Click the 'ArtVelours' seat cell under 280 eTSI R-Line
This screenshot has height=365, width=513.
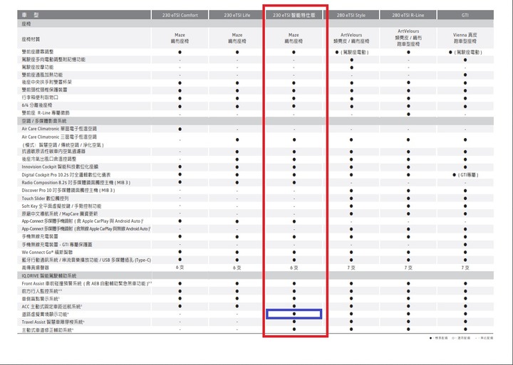[408, 37]
